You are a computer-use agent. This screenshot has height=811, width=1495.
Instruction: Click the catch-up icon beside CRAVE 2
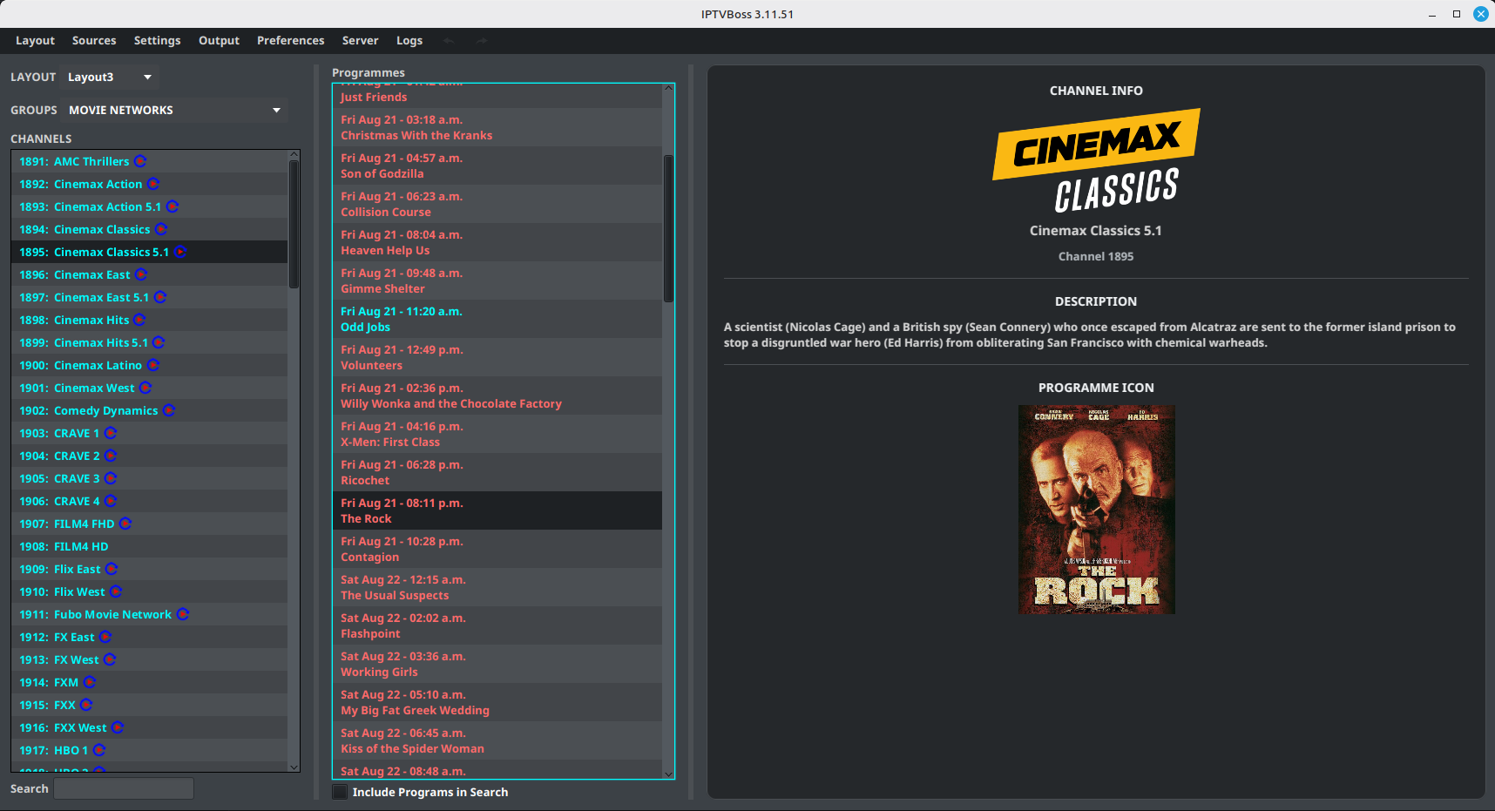111,456
